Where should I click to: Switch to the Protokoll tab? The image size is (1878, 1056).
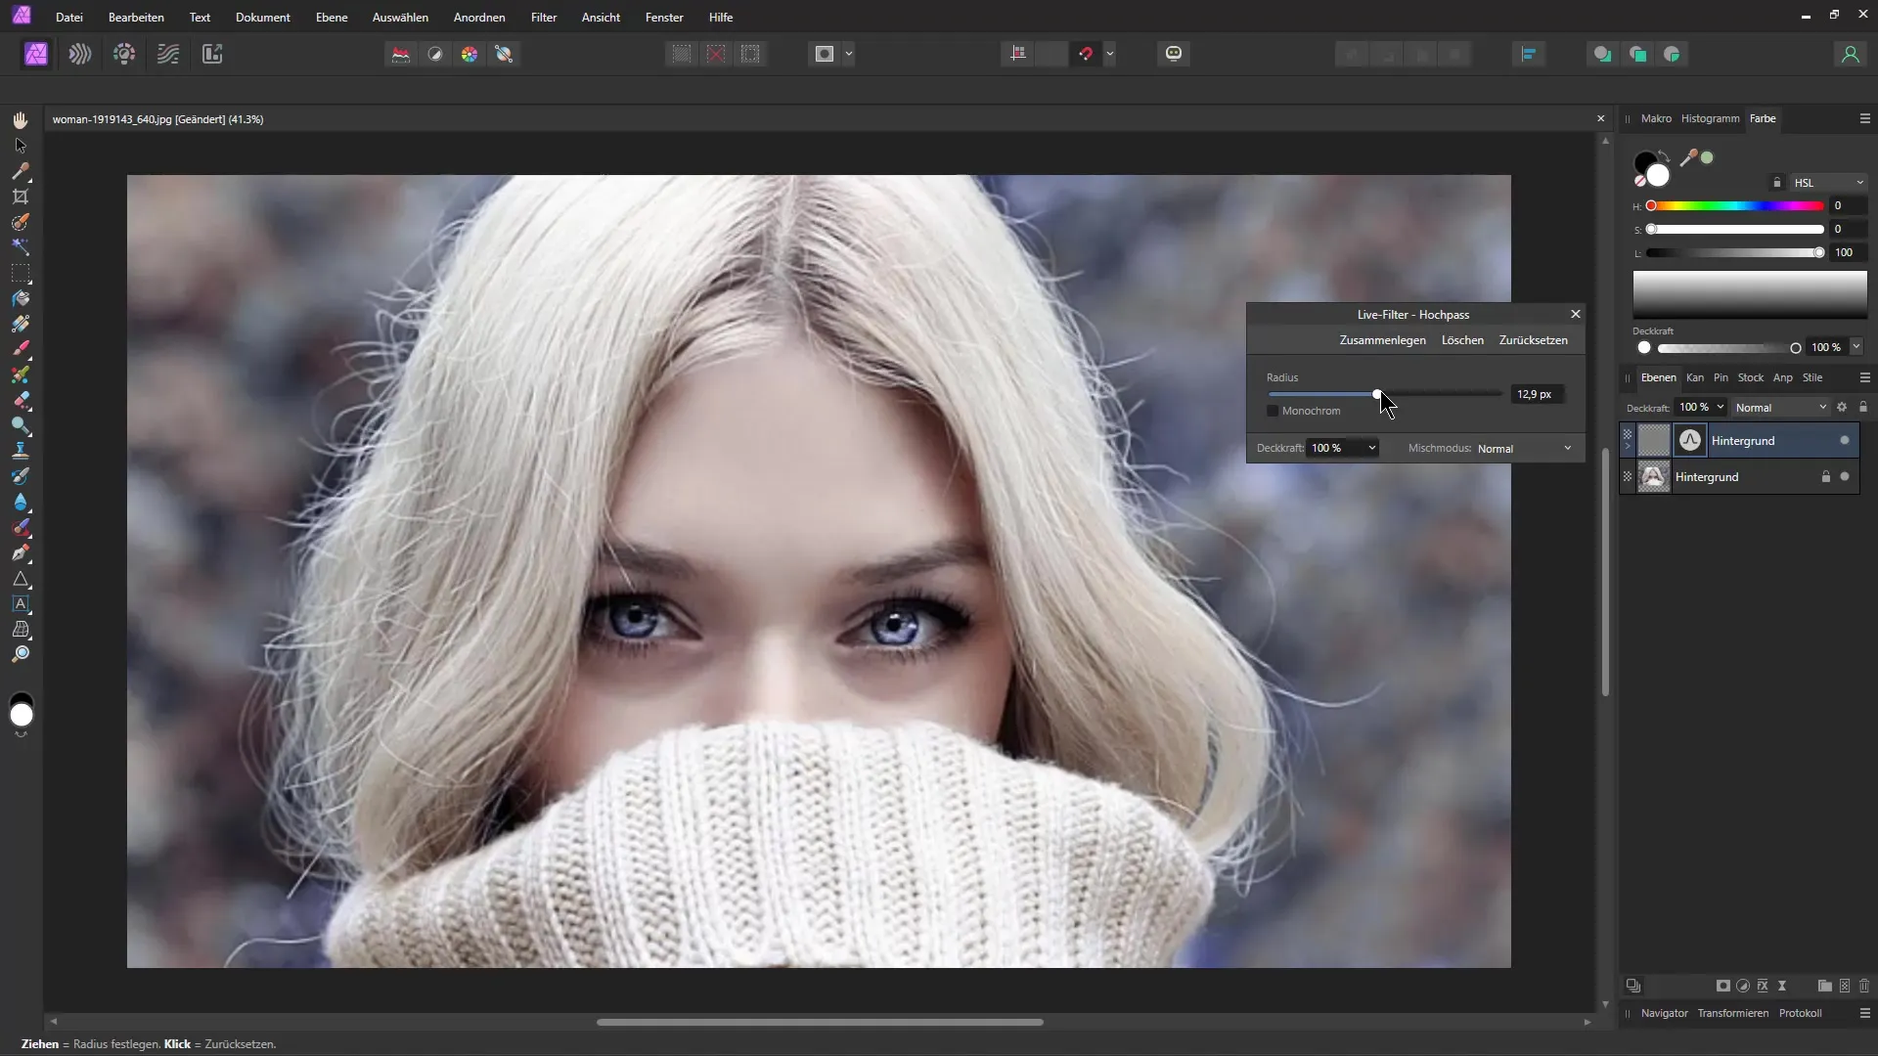pyautogui.click(x=1800, y=1013)
